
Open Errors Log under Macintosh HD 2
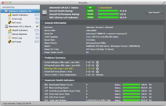[x=20, y=38]
